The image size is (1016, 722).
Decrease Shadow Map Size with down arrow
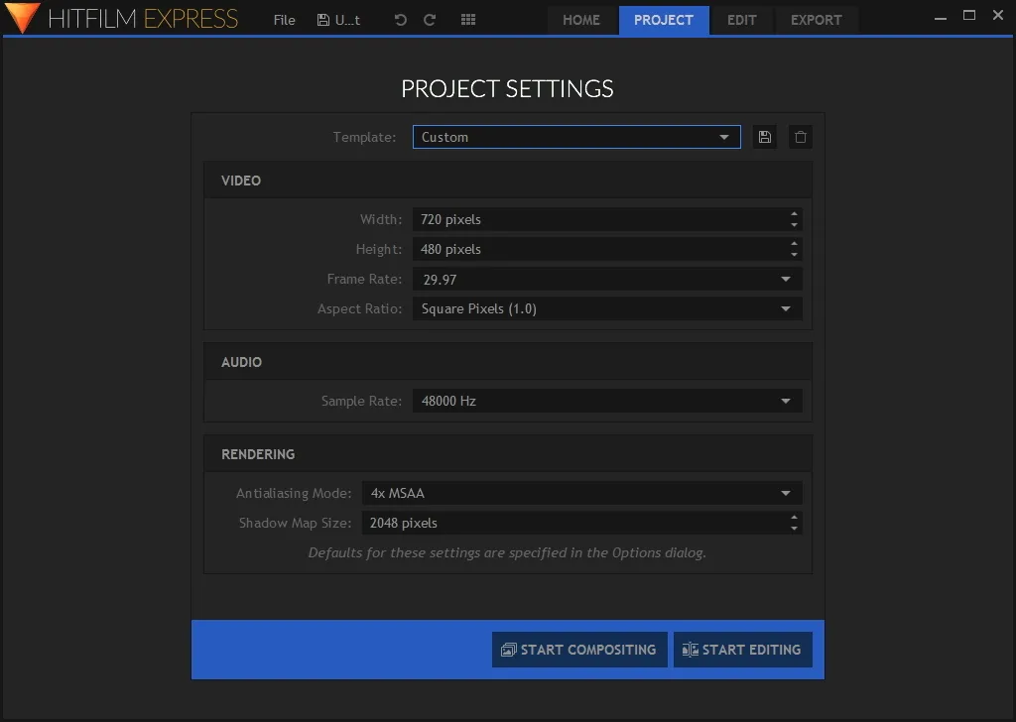[x=794, y=529]
